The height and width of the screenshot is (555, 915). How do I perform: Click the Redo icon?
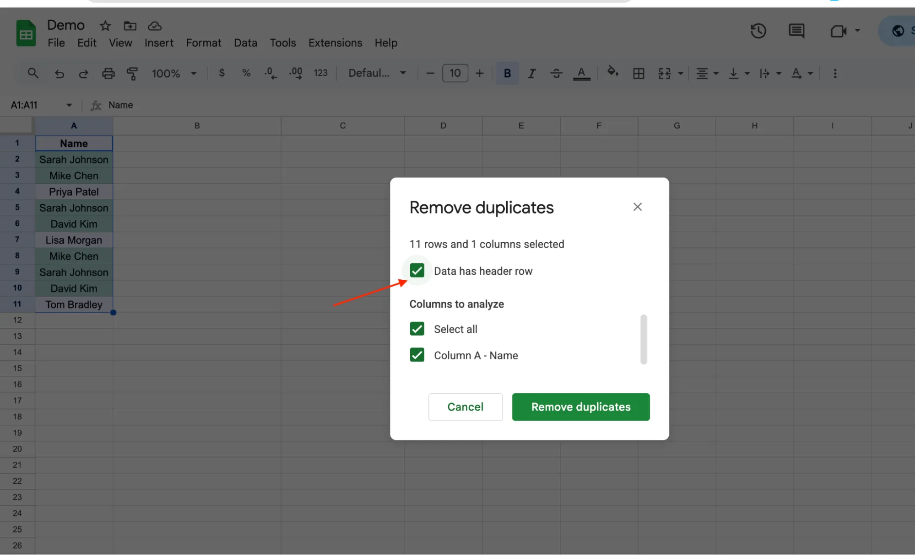tap(84, 73)
